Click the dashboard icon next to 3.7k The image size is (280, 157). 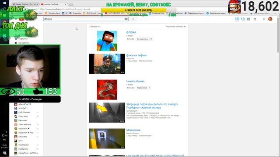[248, 19]
